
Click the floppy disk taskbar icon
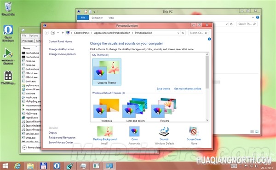[44, 166]
